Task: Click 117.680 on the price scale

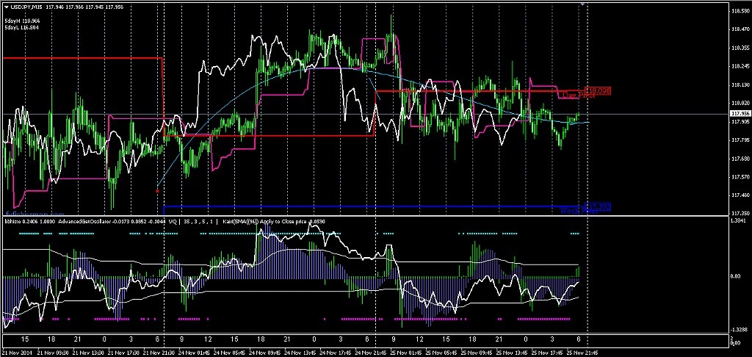Action: point(739,159)
